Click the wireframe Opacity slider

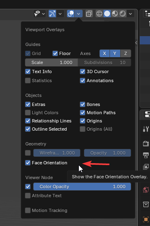coord(107,153)
